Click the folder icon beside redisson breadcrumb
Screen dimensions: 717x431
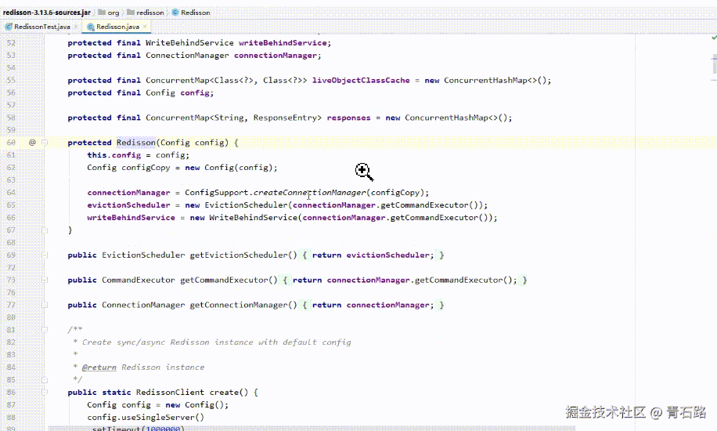click(x=130, y=13)
